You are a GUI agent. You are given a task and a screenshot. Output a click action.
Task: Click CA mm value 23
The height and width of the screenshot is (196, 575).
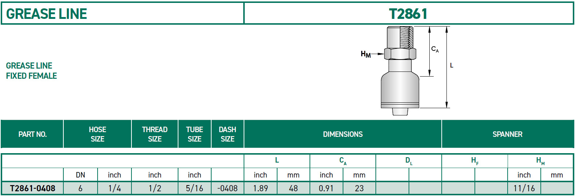pos(359,188)
